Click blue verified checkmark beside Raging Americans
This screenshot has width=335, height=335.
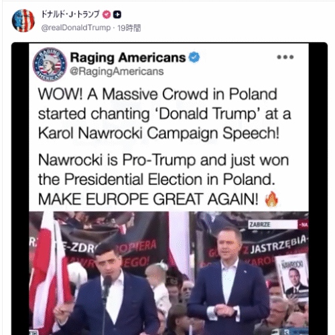tap(194, 58)
